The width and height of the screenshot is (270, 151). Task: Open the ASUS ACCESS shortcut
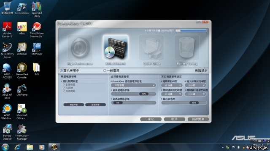[7, 71]
